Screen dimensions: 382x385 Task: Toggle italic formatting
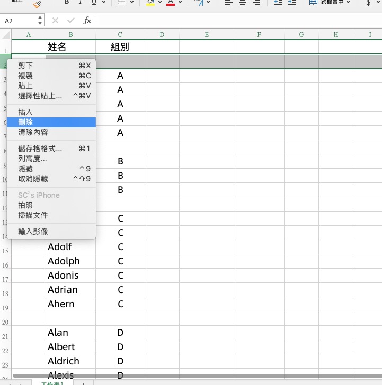coord(80,3)
